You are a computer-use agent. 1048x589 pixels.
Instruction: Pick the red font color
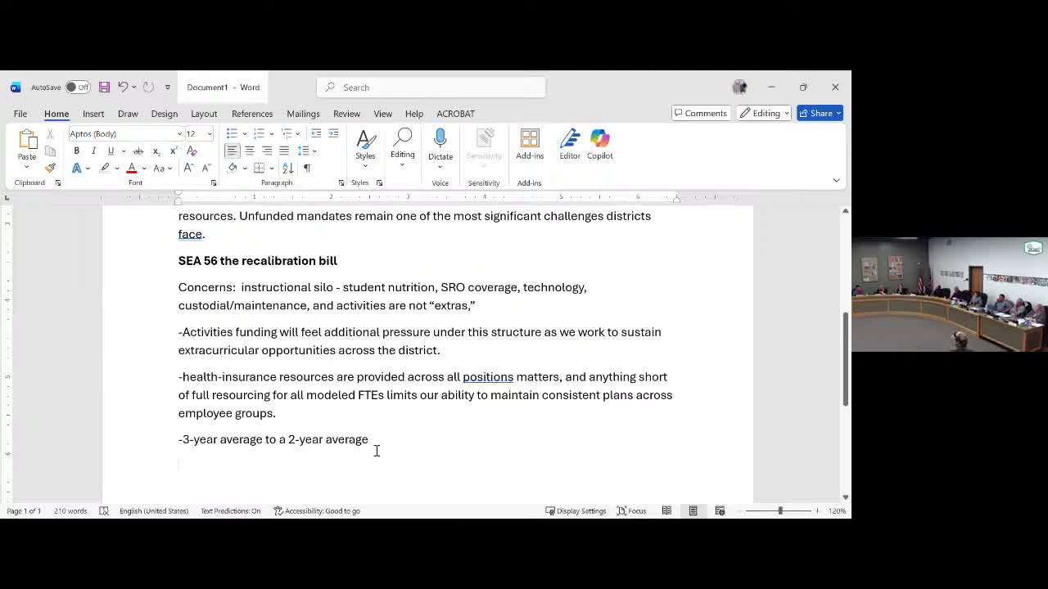pyautogui.click(x=131, y=169)
